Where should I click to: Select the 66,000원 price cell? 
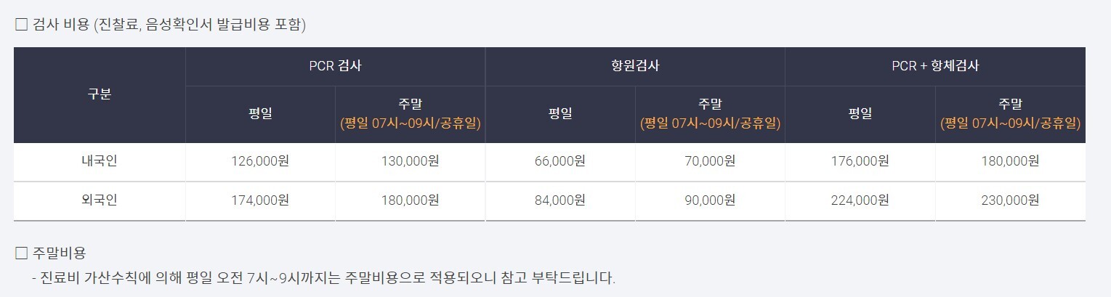559,161
